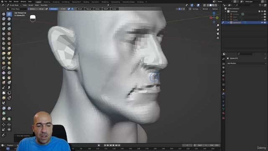Viewport: 268px width, 151px height.
Task: Open the Options dropdown
Action: coord(216,9)
